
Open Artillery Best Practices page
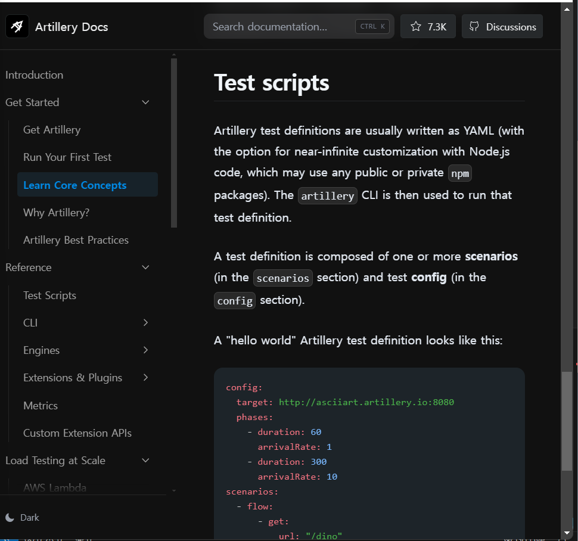coord(76,240)
